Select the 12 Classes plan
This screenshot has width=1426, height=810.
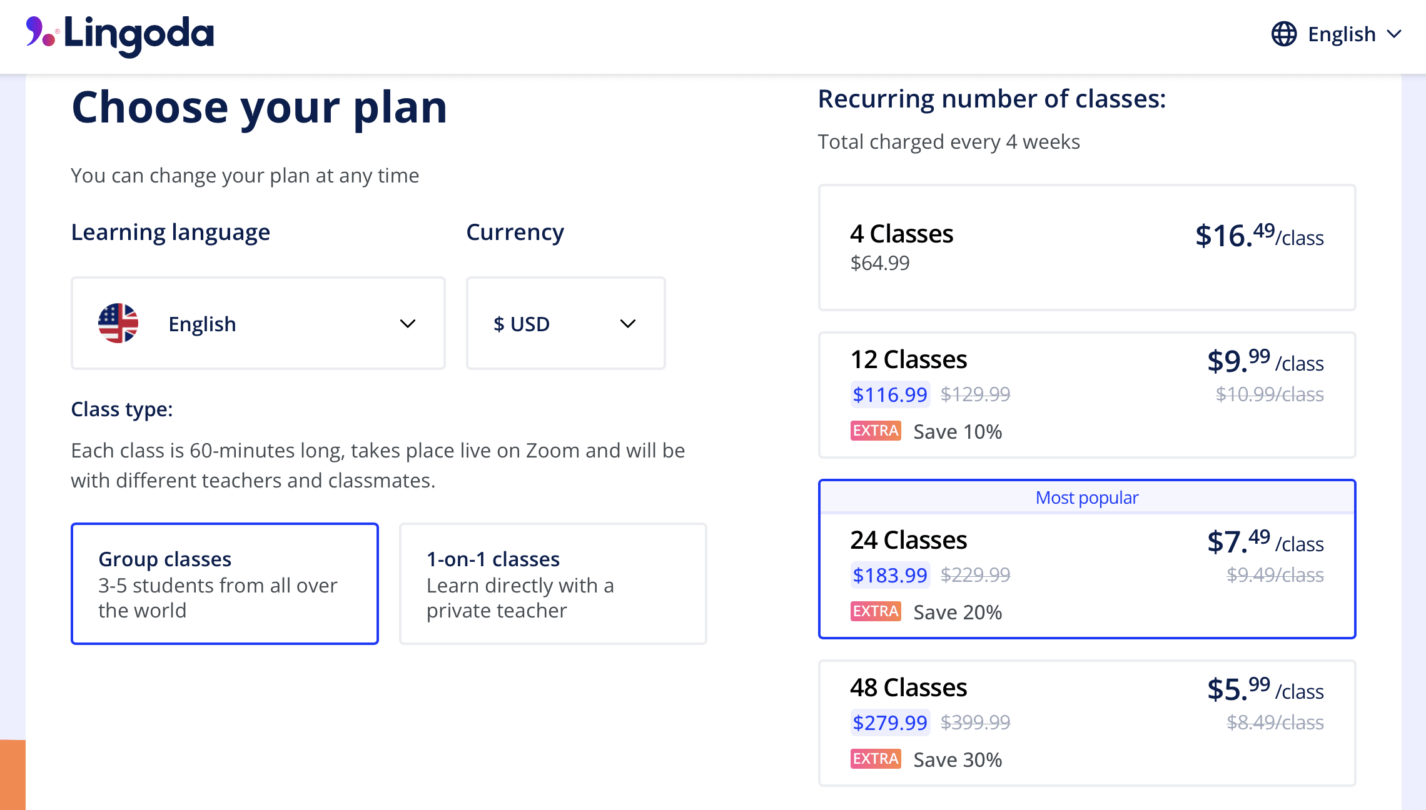pyautogui.click(x=1086, y=394)
